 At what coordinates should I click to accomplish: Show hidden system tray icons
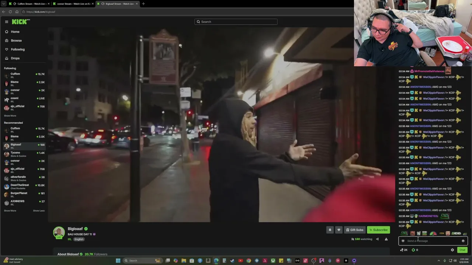[439, 261]
